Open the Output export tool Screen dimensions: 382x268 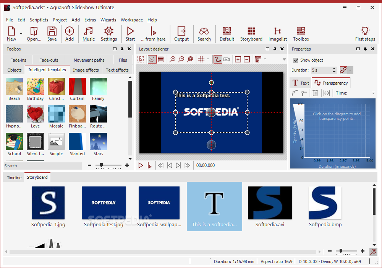(181, 31)
